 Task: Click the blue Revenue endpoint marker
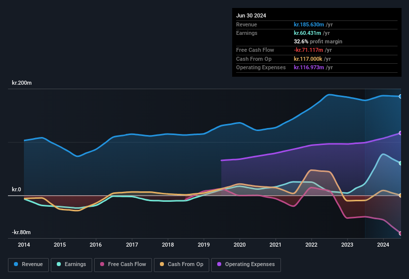click(400, 97)
